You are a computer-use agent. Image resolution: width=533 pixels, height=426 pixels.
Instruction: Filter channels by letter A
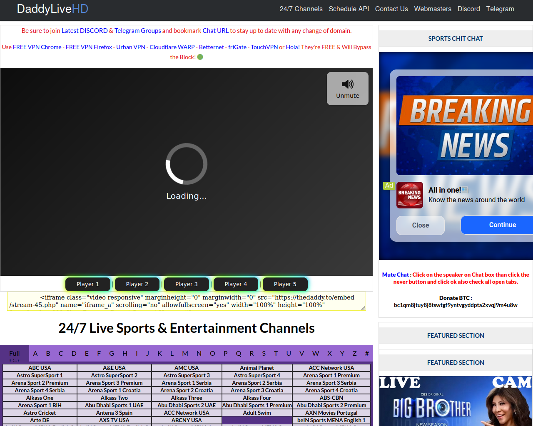point(35,353)
